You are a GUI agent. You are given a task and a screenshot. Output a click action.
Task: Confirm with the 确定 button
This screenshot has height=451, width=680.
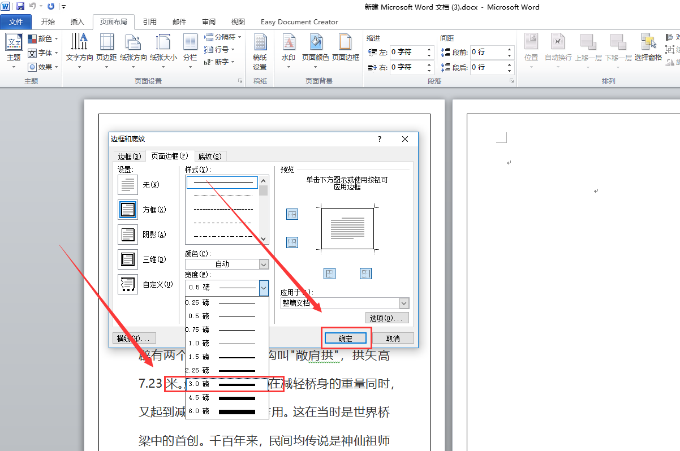click(345, 339)
